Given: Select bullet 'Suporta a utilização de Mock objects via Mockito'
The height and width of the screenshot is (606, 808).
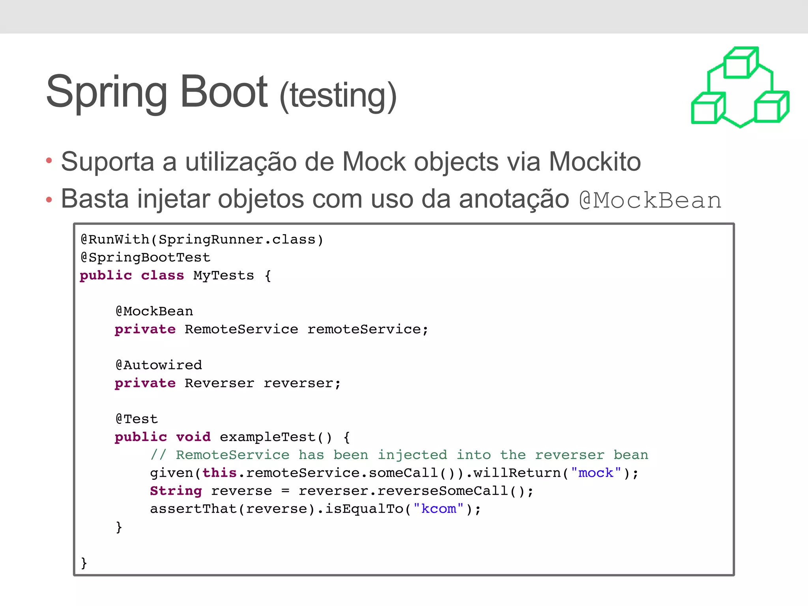Looking at the screenshot, I should (351, 162).
